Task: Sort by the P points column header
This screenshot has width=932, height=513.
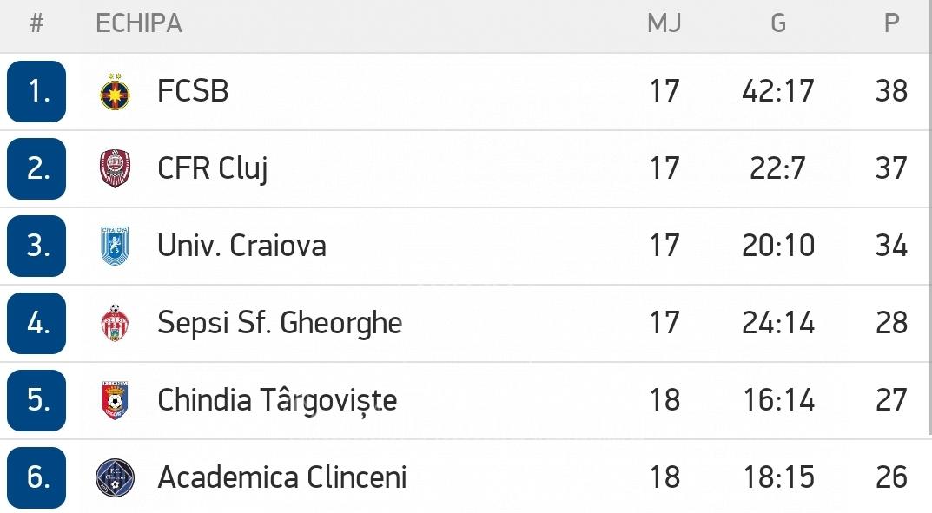Action: (x=891, y=23)
